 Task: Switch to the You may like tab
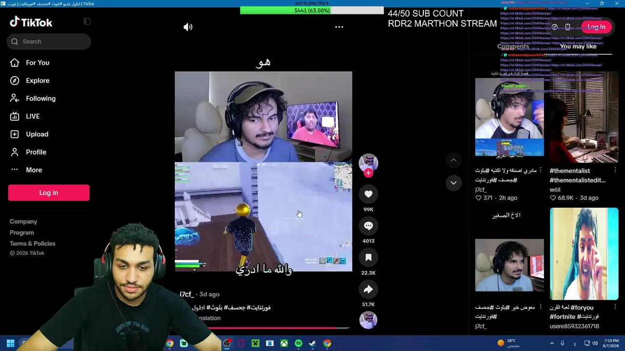click(578, 47)
